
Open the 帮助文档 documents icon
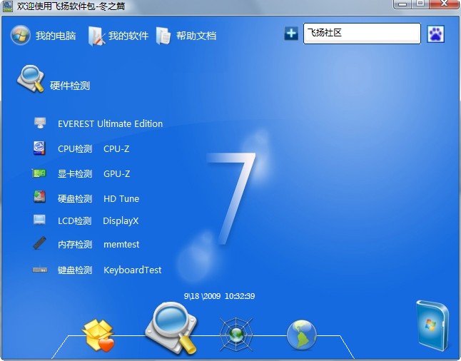[163, 36]
